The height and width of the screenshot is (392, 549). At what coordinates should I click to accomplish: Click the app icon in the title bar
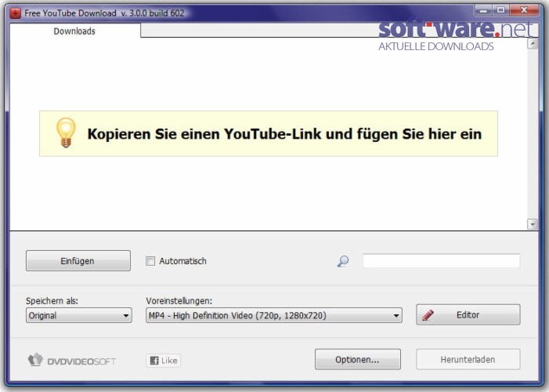coord(16,13)
